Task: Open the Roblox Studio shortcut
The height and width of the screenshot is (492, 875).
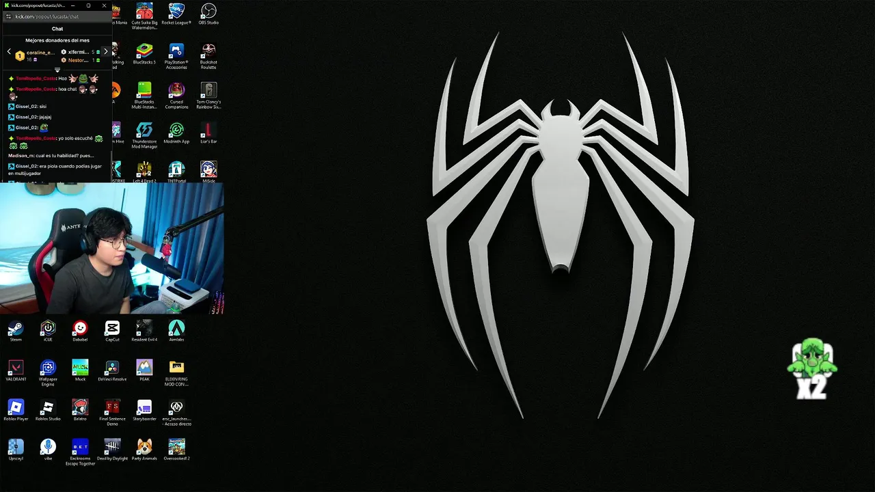Action: (x=48, y=411)
